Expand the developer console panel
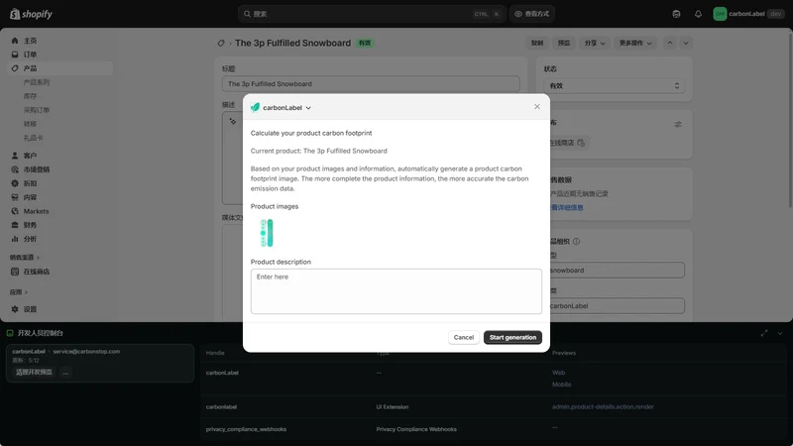The height and width of the screenshot is (446, 793). [x=764, y=333]
